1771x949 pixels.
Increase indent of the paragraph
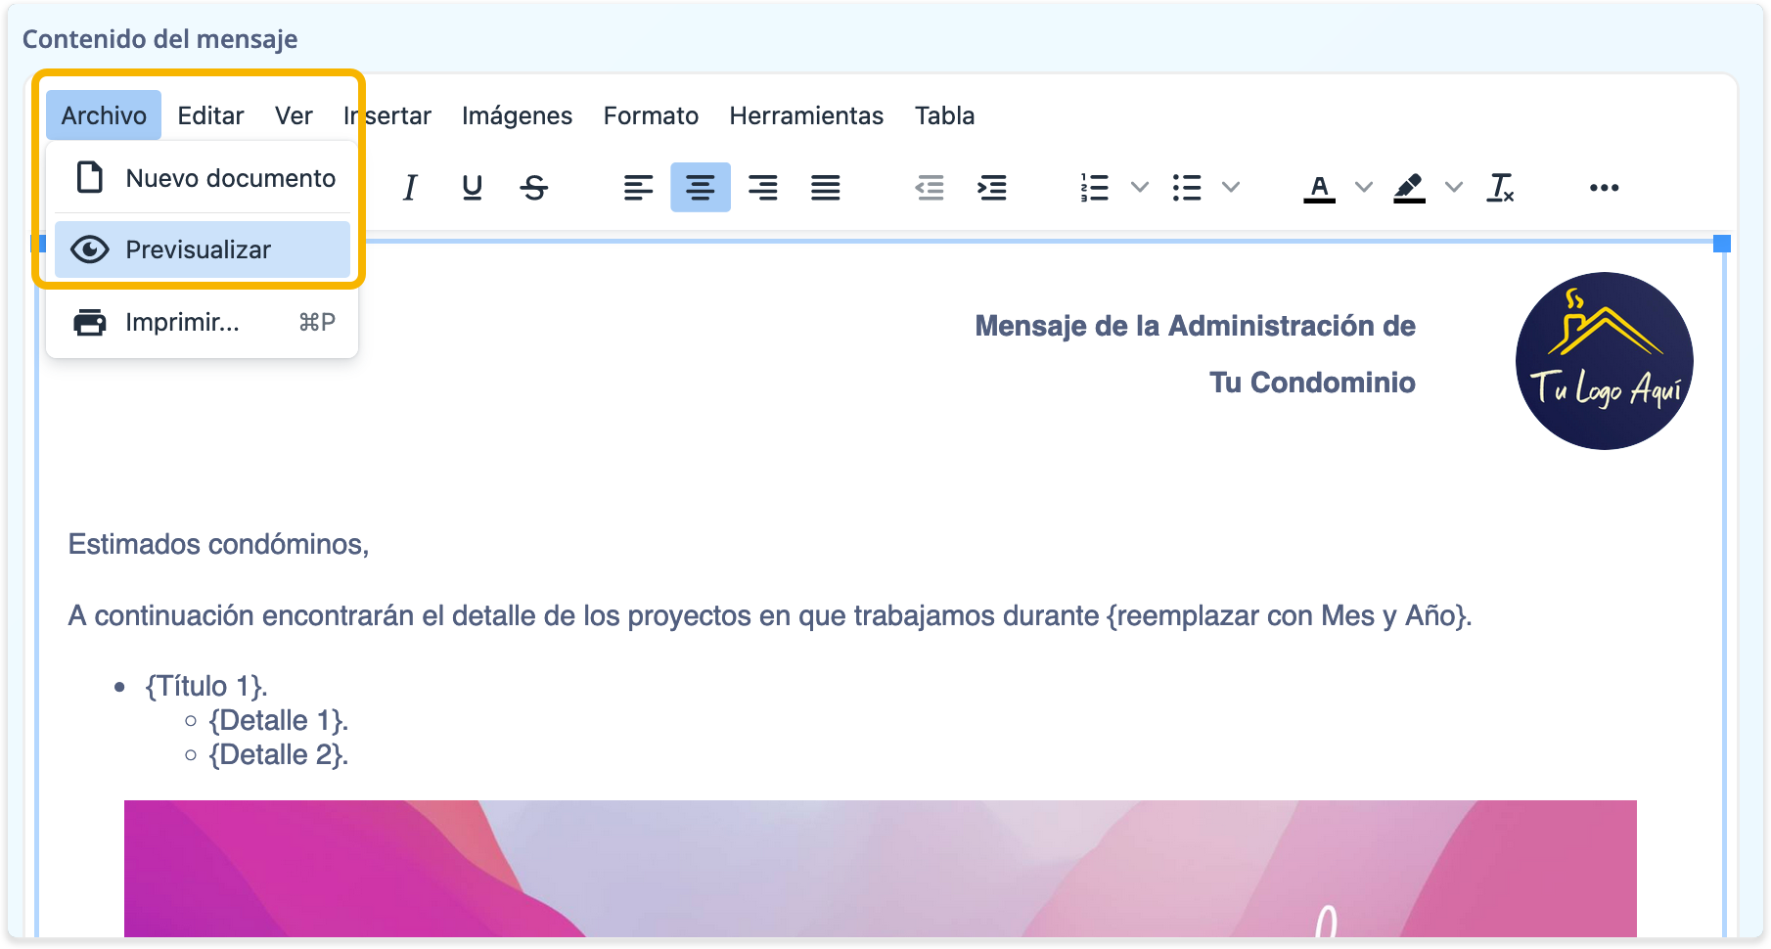click(992, 187)
